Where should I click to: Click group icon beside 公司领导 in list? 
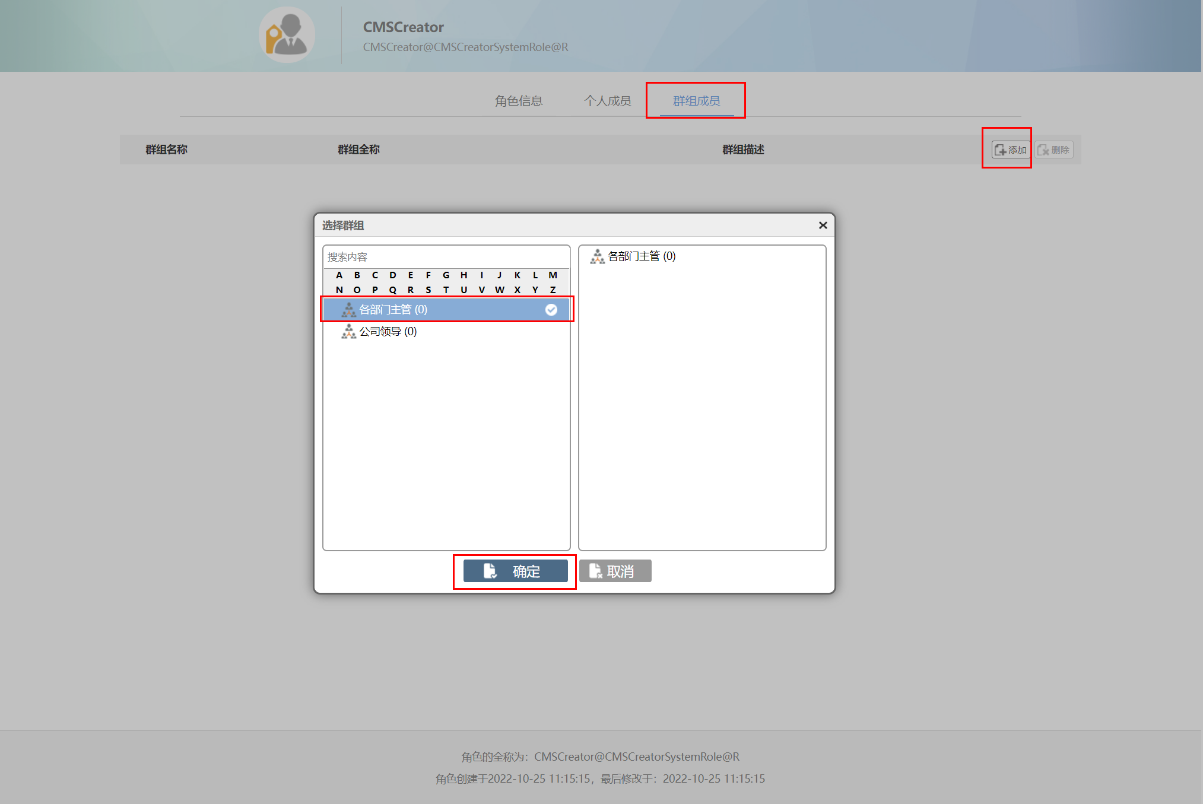click(348, 332)
